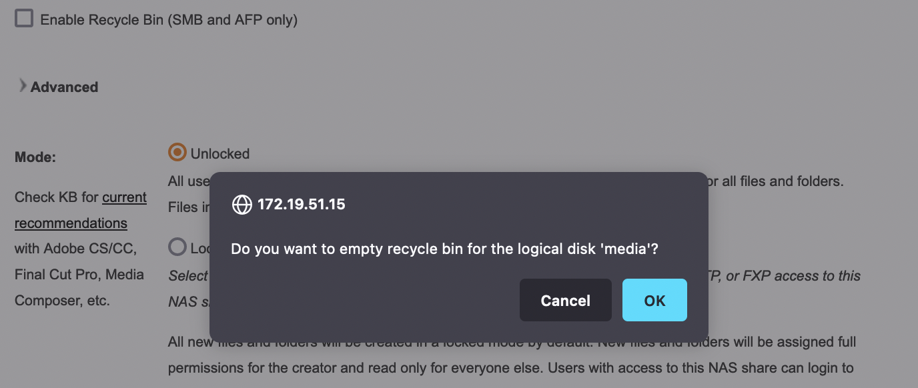918x388 pixels.
Task: Expand the Advanced section chevron arrow
Action: point(23,85)
